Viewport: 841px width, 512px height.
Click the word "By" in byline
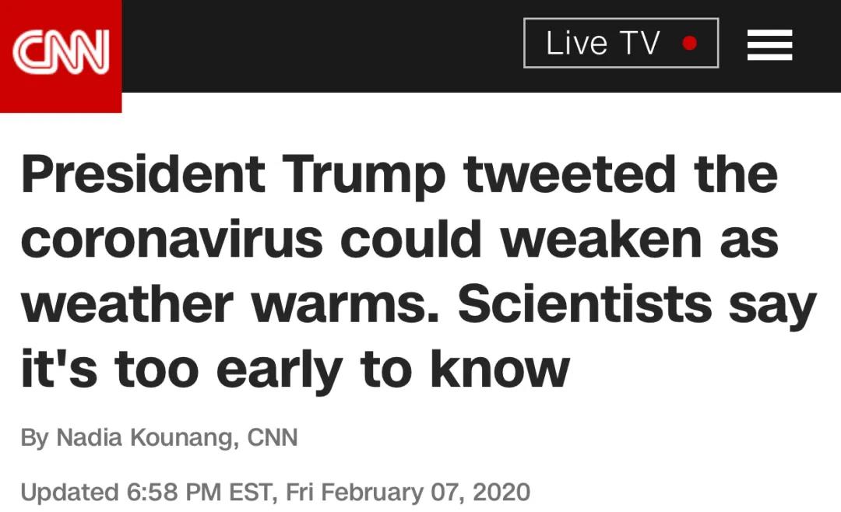click(34, 437)
